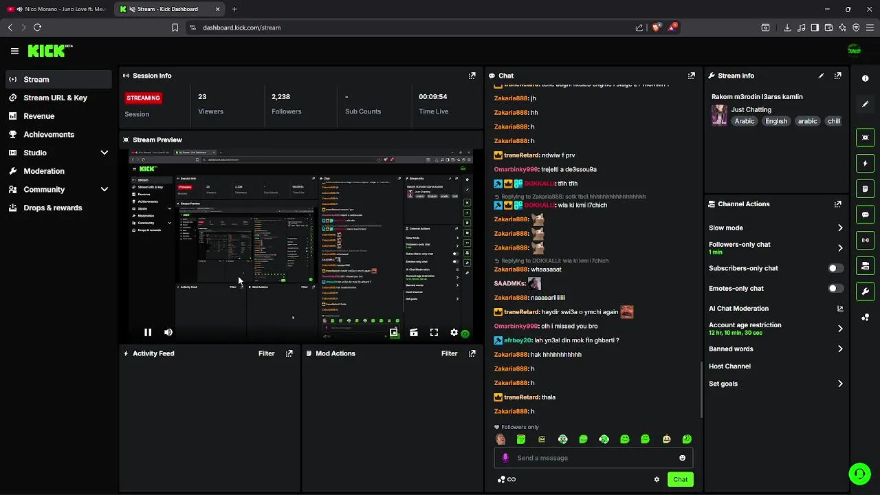Toggle Subscribers-only chat switch
Screen dimensions: 880x495
835,268
